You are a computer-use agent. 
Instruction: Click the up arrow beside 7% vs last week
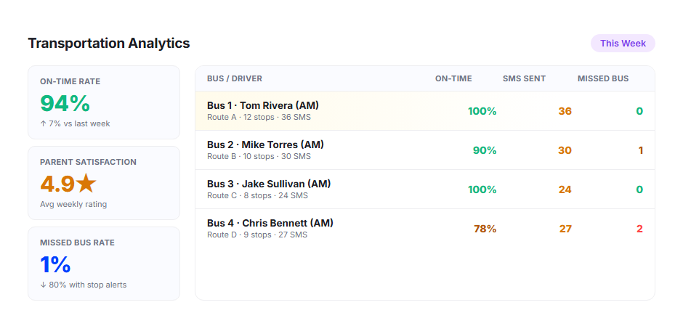point(43,123)
